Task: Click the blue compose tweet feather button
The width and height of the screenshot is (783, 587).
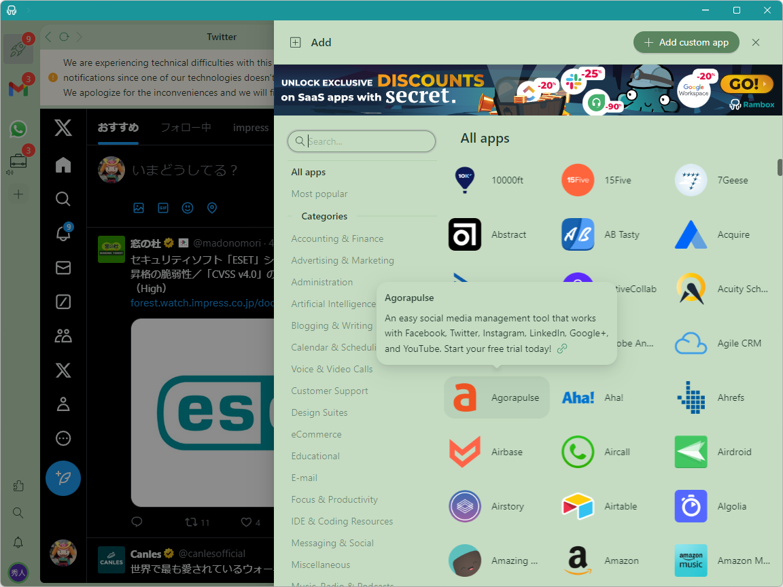Action: tap(63, 478)
